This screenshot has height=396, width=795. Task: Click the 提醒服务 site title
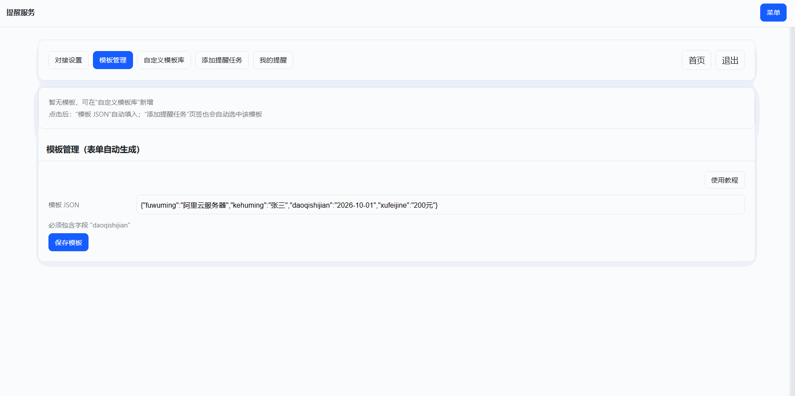pyautogui.click(x=21, y=13)
